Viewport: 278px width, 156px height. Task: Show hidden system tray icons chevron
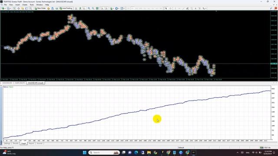(238, 153)
